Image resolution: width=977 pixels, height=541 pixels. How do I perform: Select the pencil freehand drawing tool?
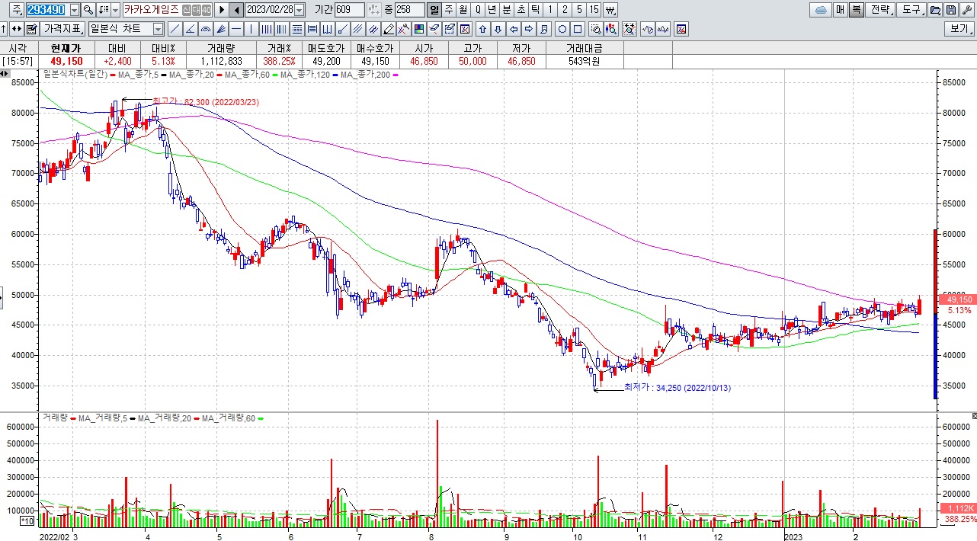pos(388,29)
